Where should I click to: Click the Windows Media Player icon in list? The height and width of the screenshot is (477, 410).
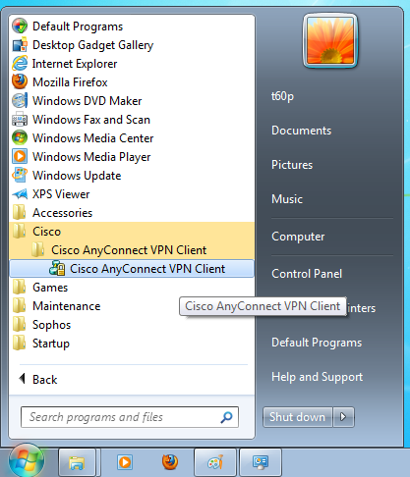click(x=20, y=157)
